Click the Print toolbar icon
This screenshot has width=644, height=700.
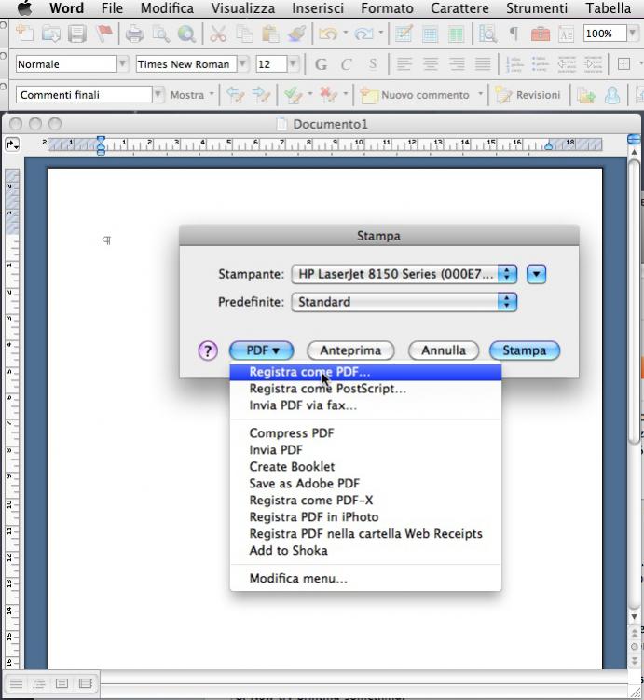(134, 34)
